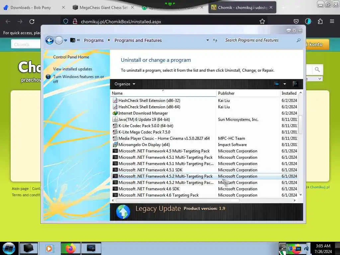
Task: Reload the Firefox page
Action: pos(32,22)
